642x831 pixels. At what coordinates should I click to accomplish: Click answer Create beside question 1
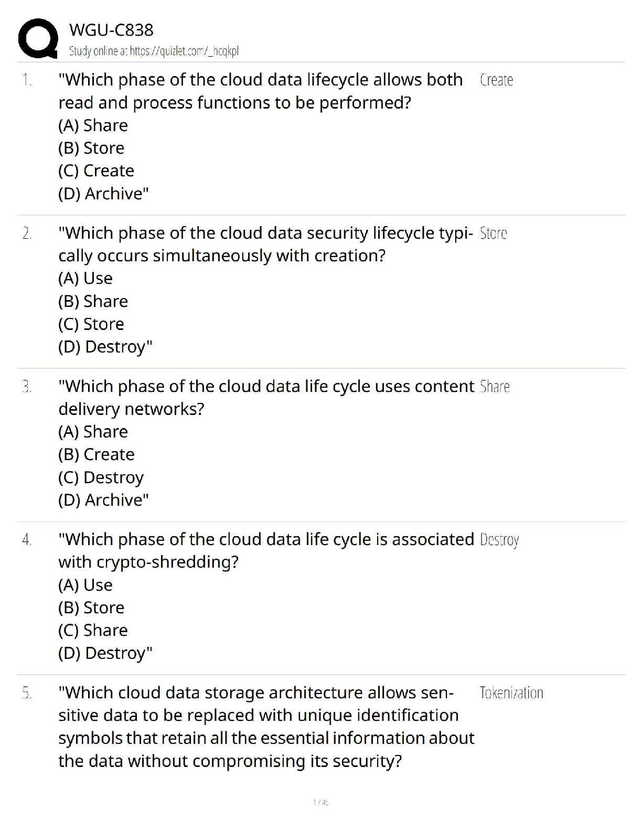[496, 80]
